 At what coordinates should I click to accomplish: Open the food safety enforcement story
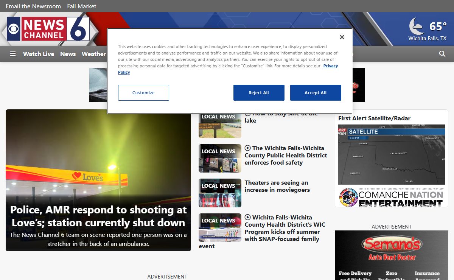pyautogui.click(x=286, y=155)
